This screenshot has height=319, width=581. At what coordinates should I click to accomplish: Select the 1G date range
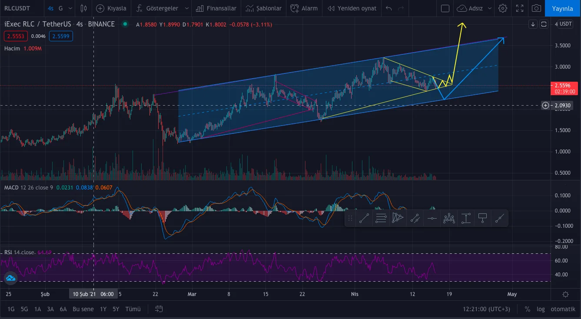click(x=11, y=309)
